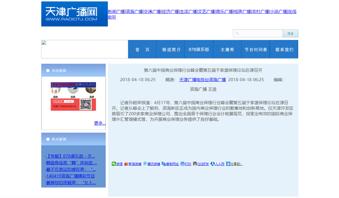Go to 节目时间表 schedule tab
This screenshot has width=339, height=198.
[256, 50]
